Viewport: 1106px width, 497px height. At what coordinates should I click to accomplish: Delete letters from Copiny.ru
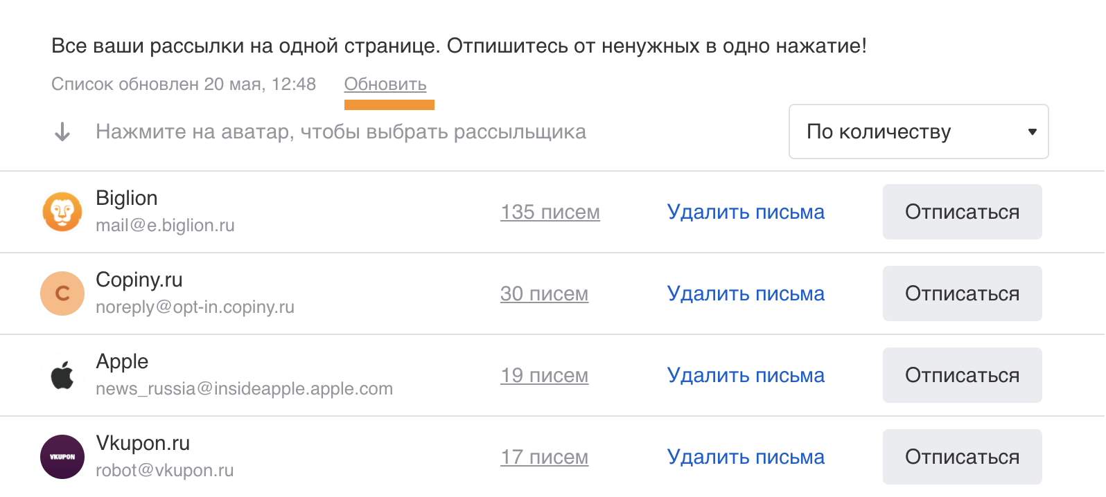746,293
